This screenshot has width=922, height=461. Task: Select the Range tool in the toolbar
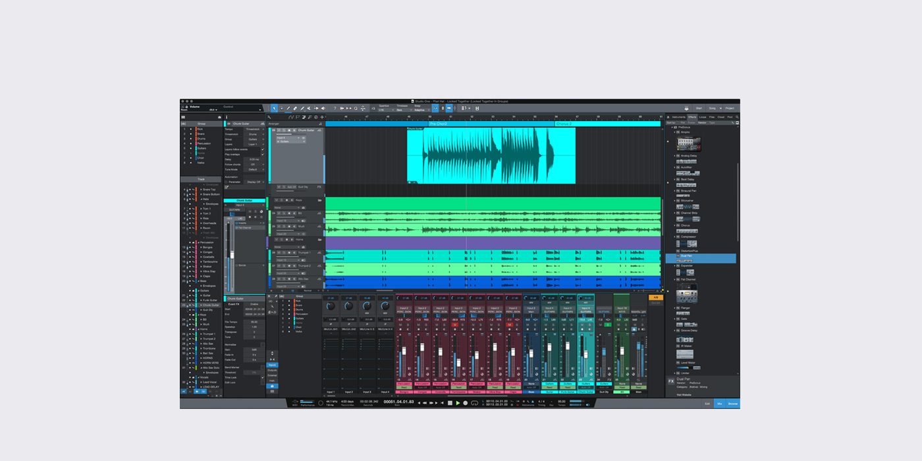281,109
